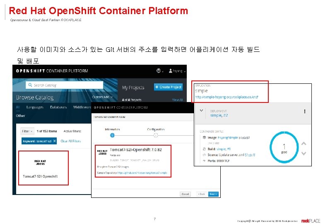Click the My Projects heading
The height and width of the screenshot is (224, 323).
point(133,88)
